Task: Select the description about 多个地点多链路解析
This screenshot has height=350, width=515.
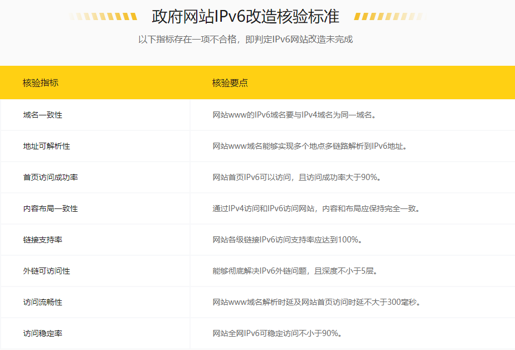Action: point(309,146)
